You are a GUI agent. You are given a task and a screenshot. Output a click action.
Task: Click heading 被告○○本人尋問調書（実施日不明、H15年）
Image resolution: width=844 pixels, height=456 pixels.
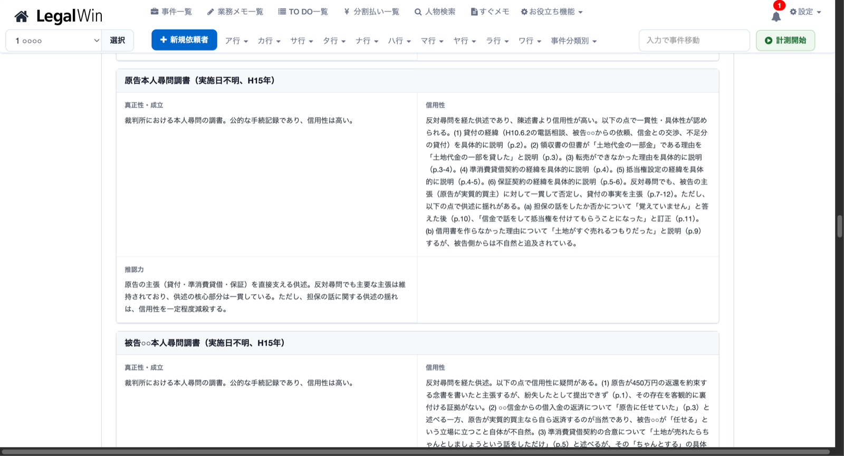205,343
